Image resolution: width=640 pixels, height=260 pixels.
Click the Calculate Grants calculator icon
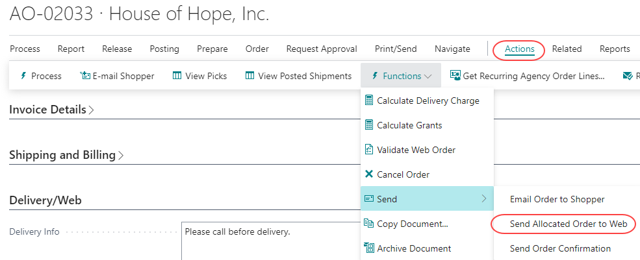(x=369, y=125)
